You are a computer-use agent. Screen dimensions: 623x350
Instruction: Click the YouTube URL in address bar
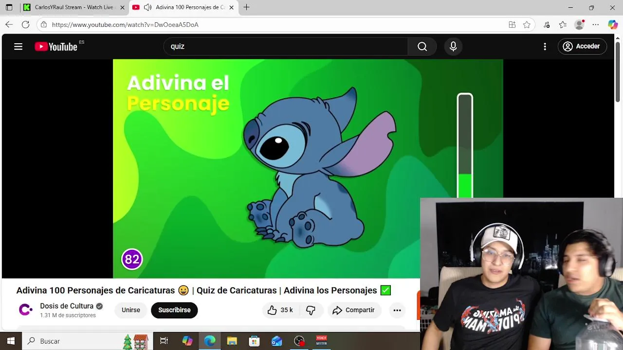[125, 24]
